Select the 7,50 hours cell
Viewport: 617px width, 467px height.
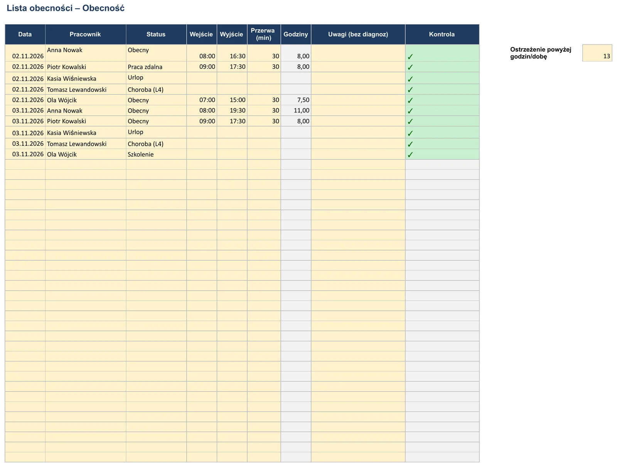[296, 100]
